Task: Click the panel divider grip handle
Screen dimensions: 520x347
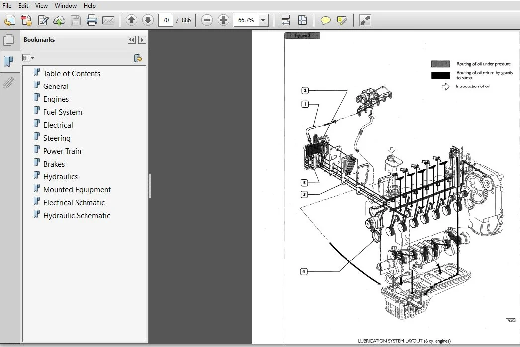Action: [150, 186]
